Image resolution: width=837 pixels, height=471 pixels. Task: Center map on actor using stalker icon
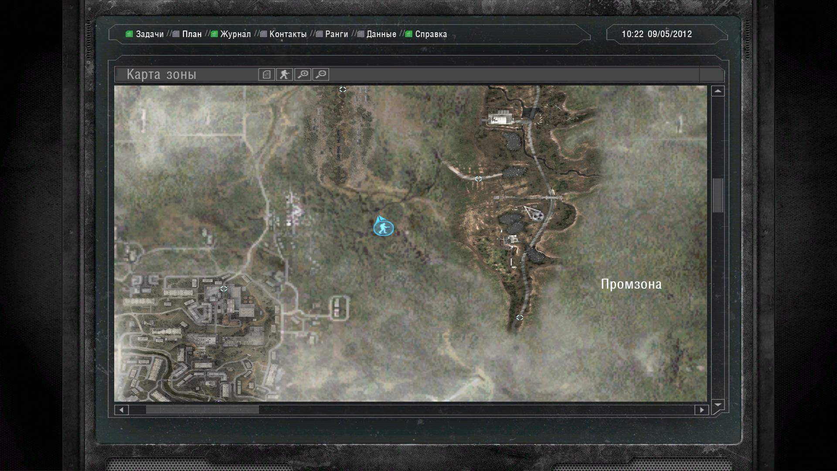(284, 75)
